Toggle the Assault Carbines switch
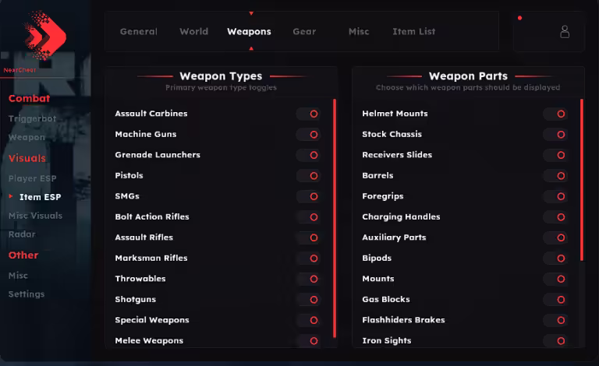This screenshot has height=366, width=599. click(309, 114)
